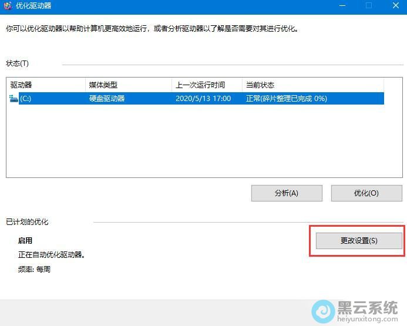
Task: Minimize the 优化驱动器 window
Action: (x=342, y=6)
